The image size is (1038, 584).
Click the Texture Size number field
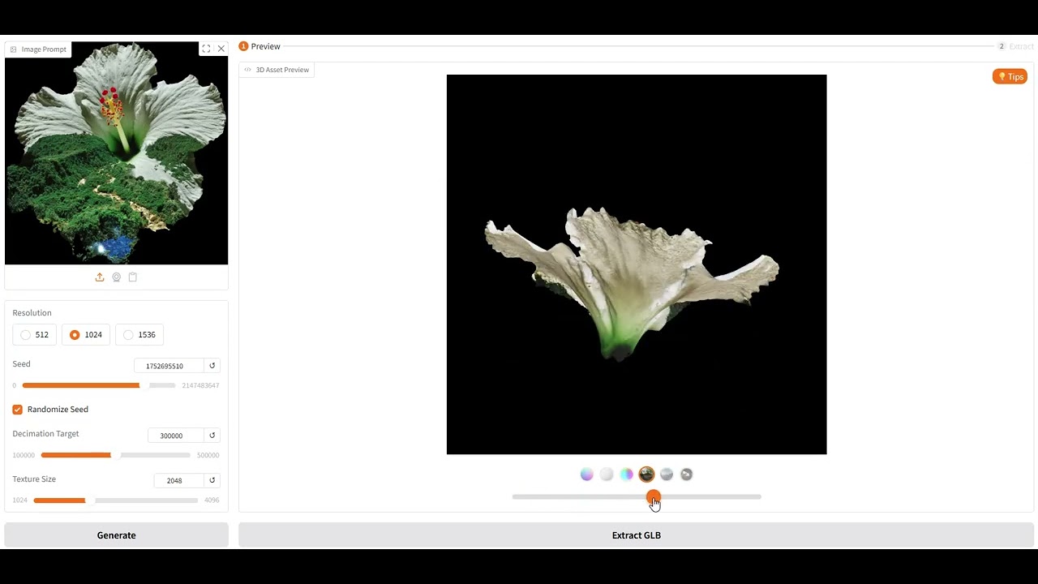coord(179,480)
